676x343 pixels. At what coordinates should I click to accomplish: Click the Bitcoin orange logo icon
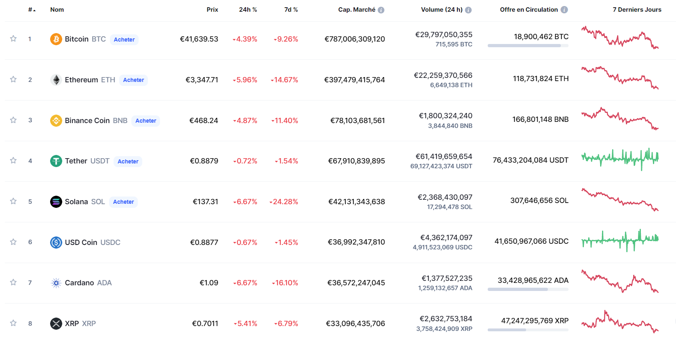[x=56, y=39]
